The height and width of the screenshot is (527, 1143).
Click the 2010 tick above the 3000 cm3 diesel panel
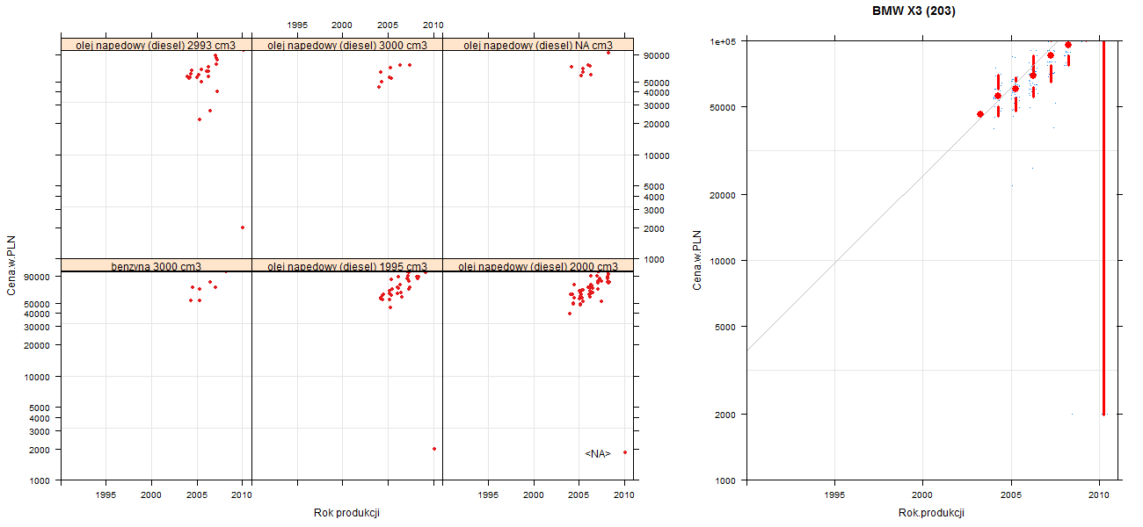click(x=433, y=25)
